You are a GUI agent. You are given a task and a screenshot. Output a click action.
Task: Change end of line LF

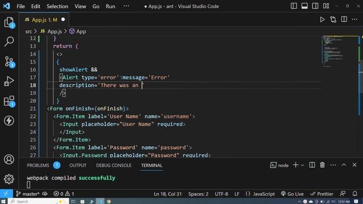tap(237, 194)
